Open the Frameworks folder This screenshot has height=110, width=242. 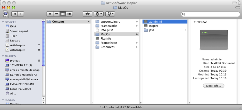click(109, 26)
